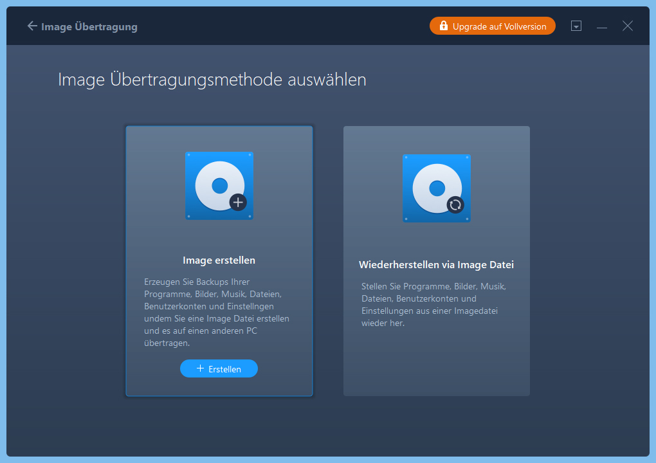Click the restore from image description text
656x463 pixels.
pos(434,305)
